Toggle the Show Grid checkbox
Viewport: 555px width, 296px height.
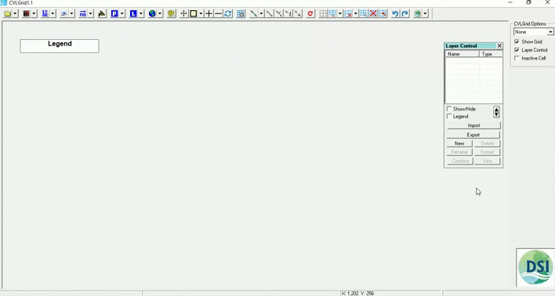517,42
